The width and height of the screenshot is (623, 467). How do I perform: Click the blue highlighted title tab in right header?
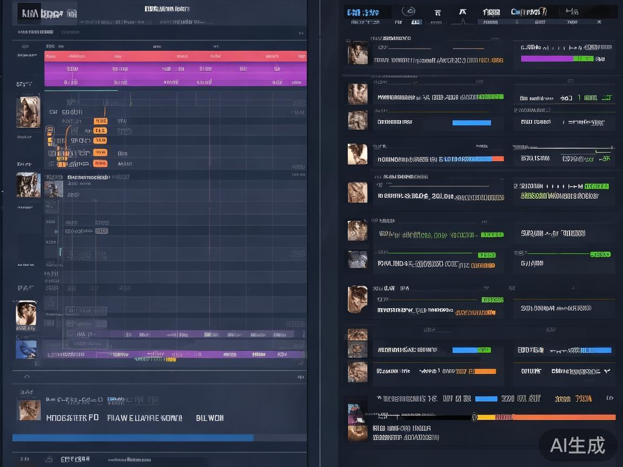coord(363,12)
